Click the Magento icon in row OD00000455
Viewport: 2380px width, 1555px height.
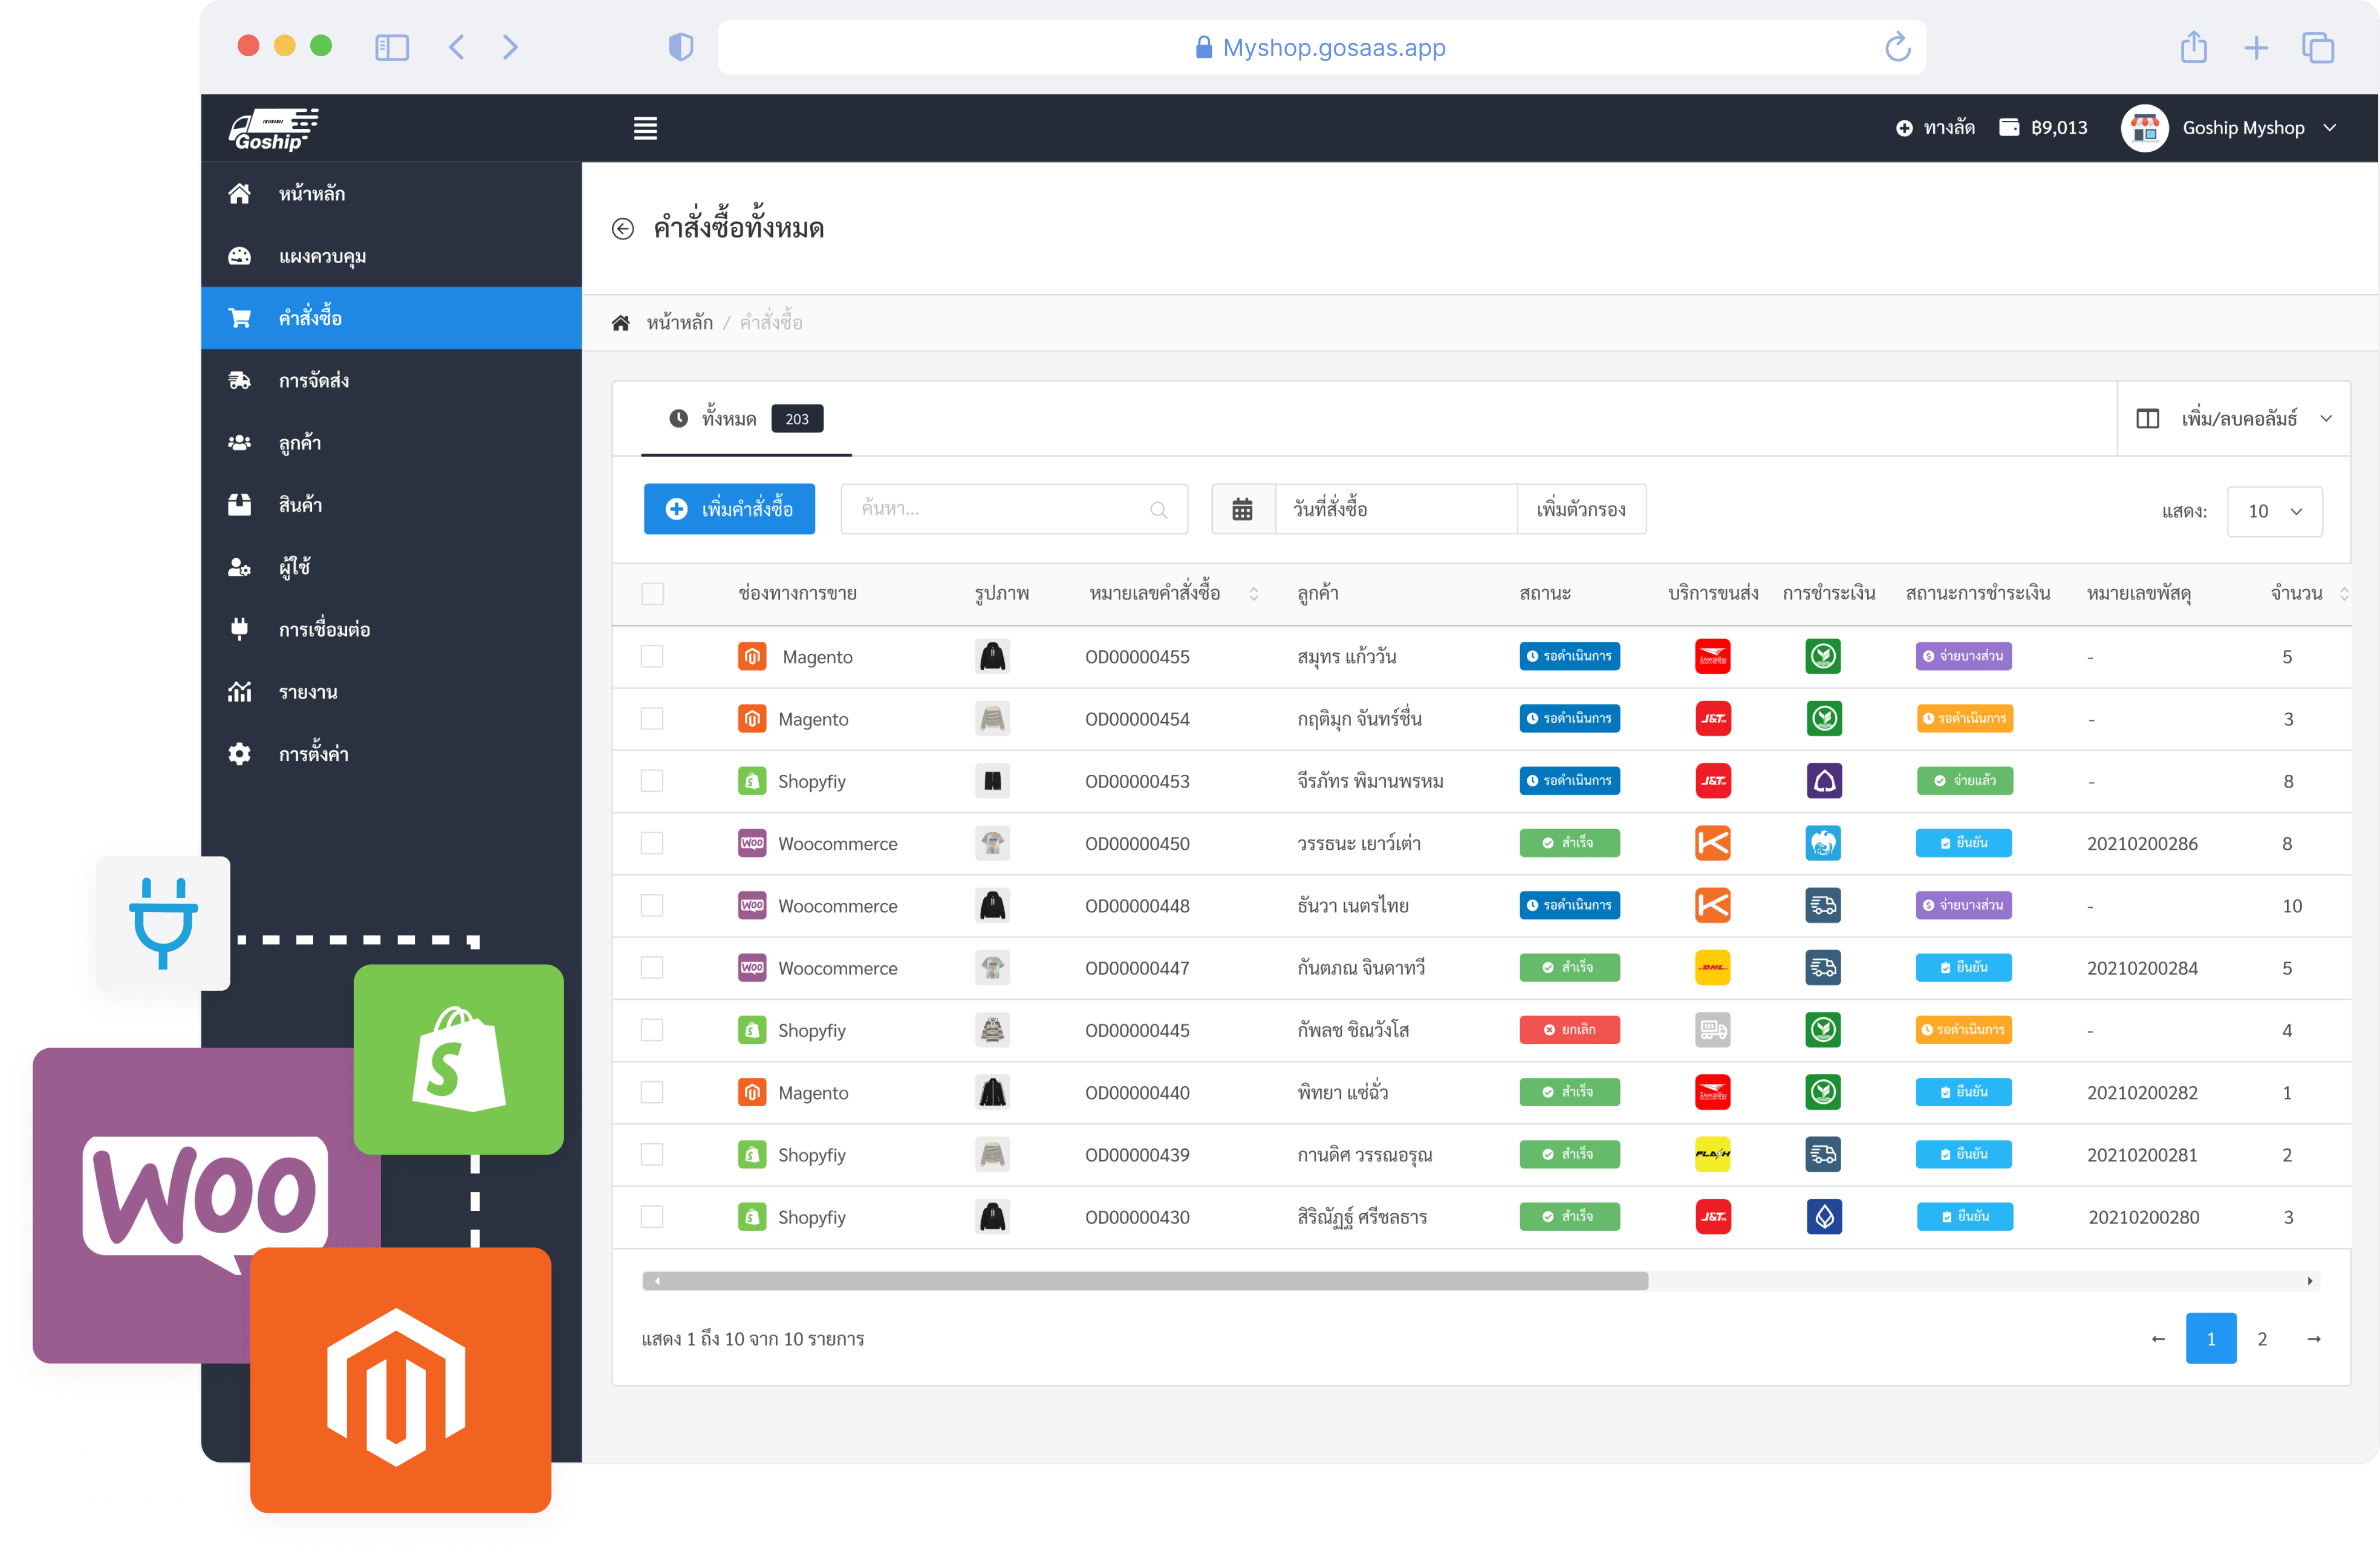[x=752, y=656]
